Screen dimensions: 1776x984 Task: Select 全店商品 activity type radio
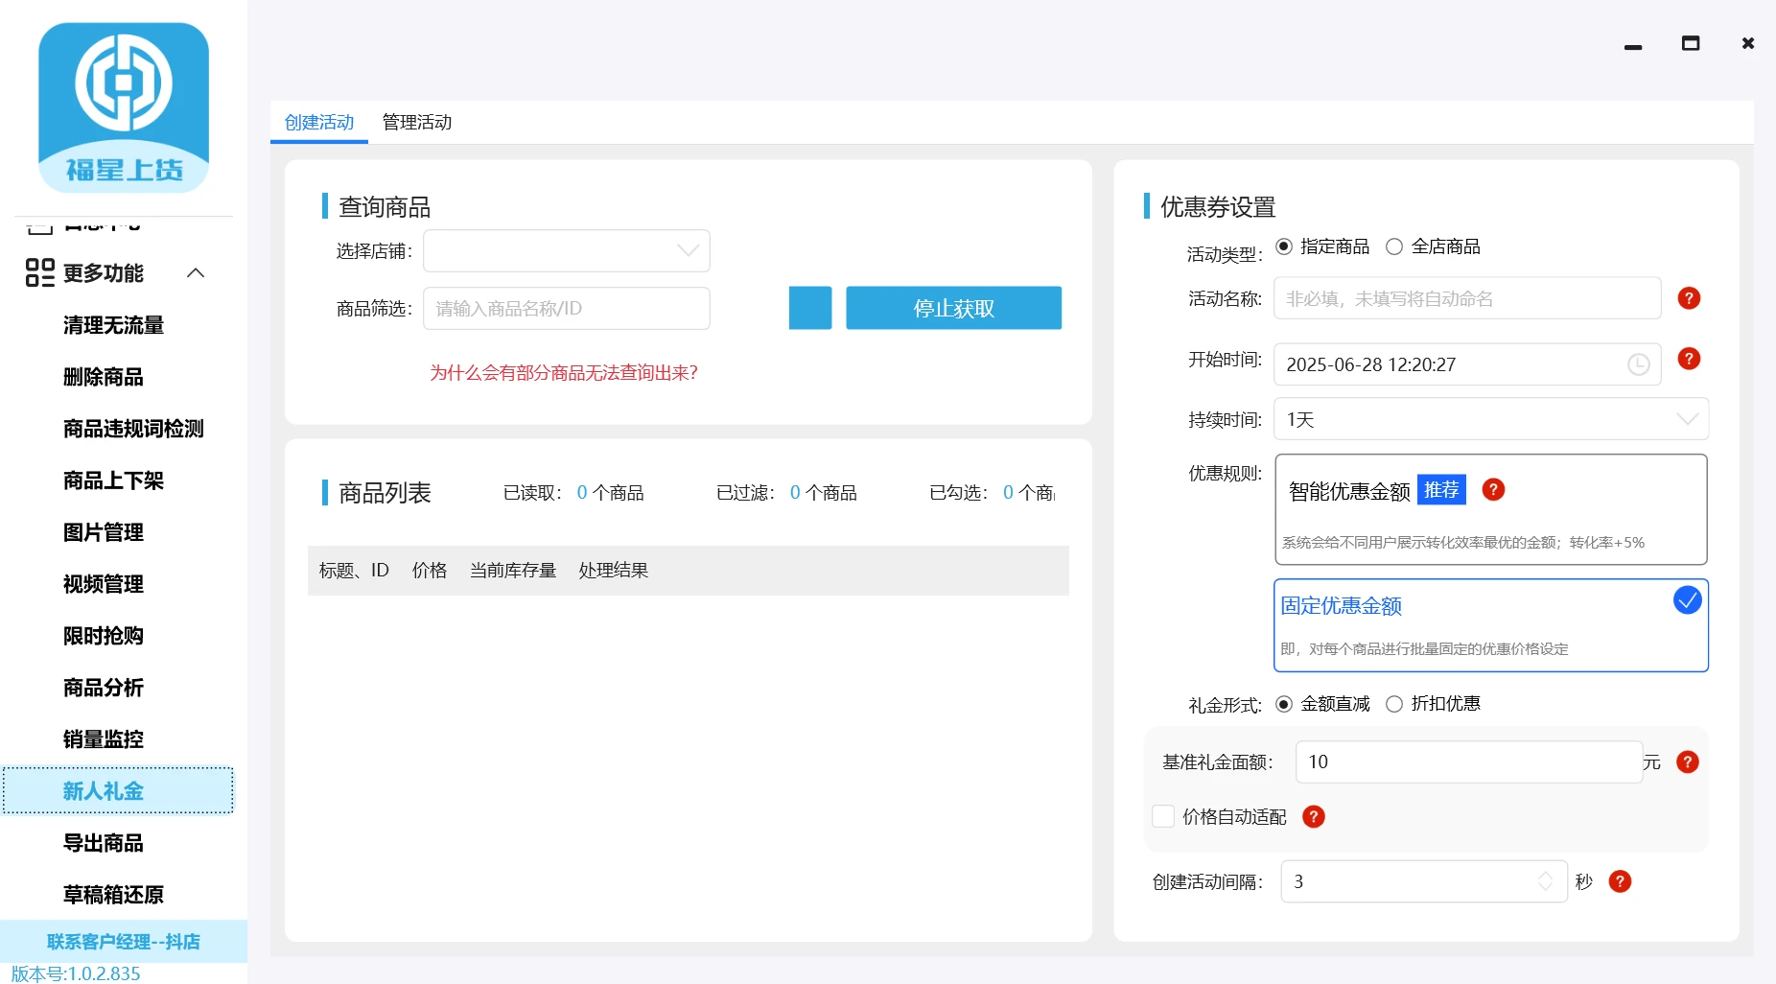pos(1394,246)
